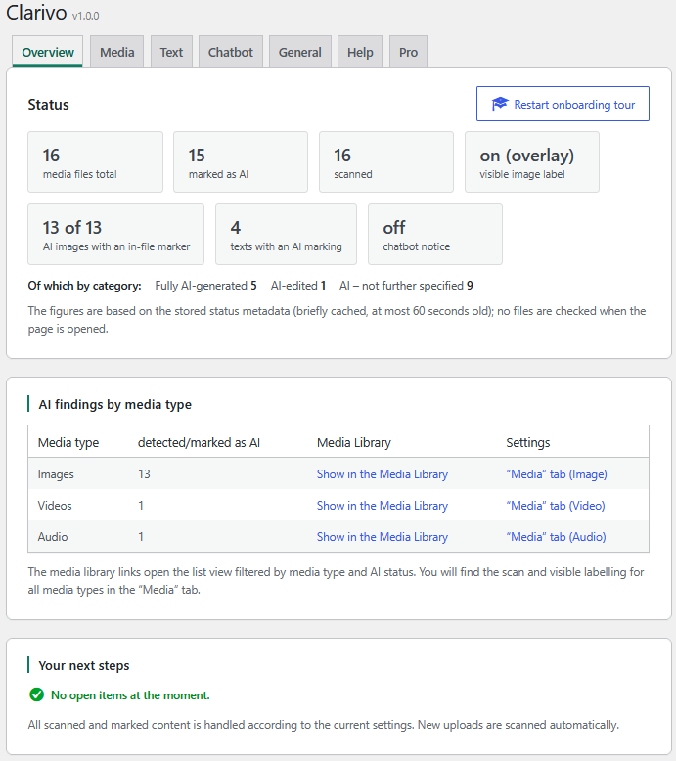
Task: Click the "on (overlay)" visible image label card
Action: pos(532,162)
